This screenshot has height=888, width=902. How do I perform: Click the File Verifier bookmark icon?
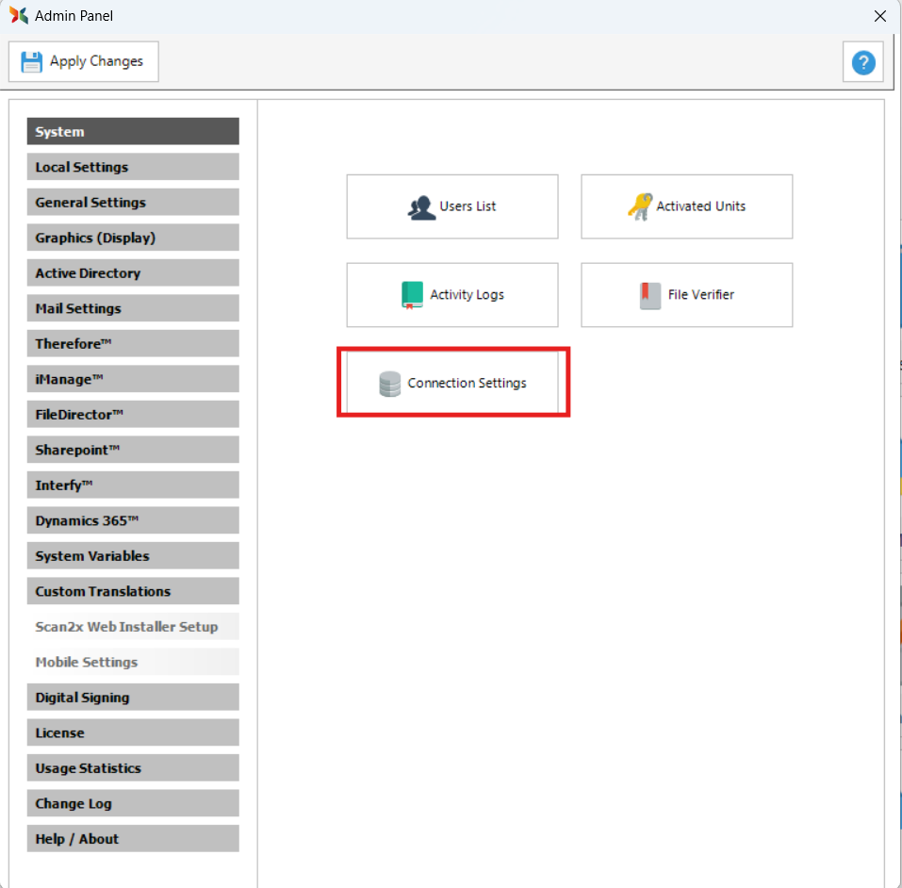(x=650, y=295)
